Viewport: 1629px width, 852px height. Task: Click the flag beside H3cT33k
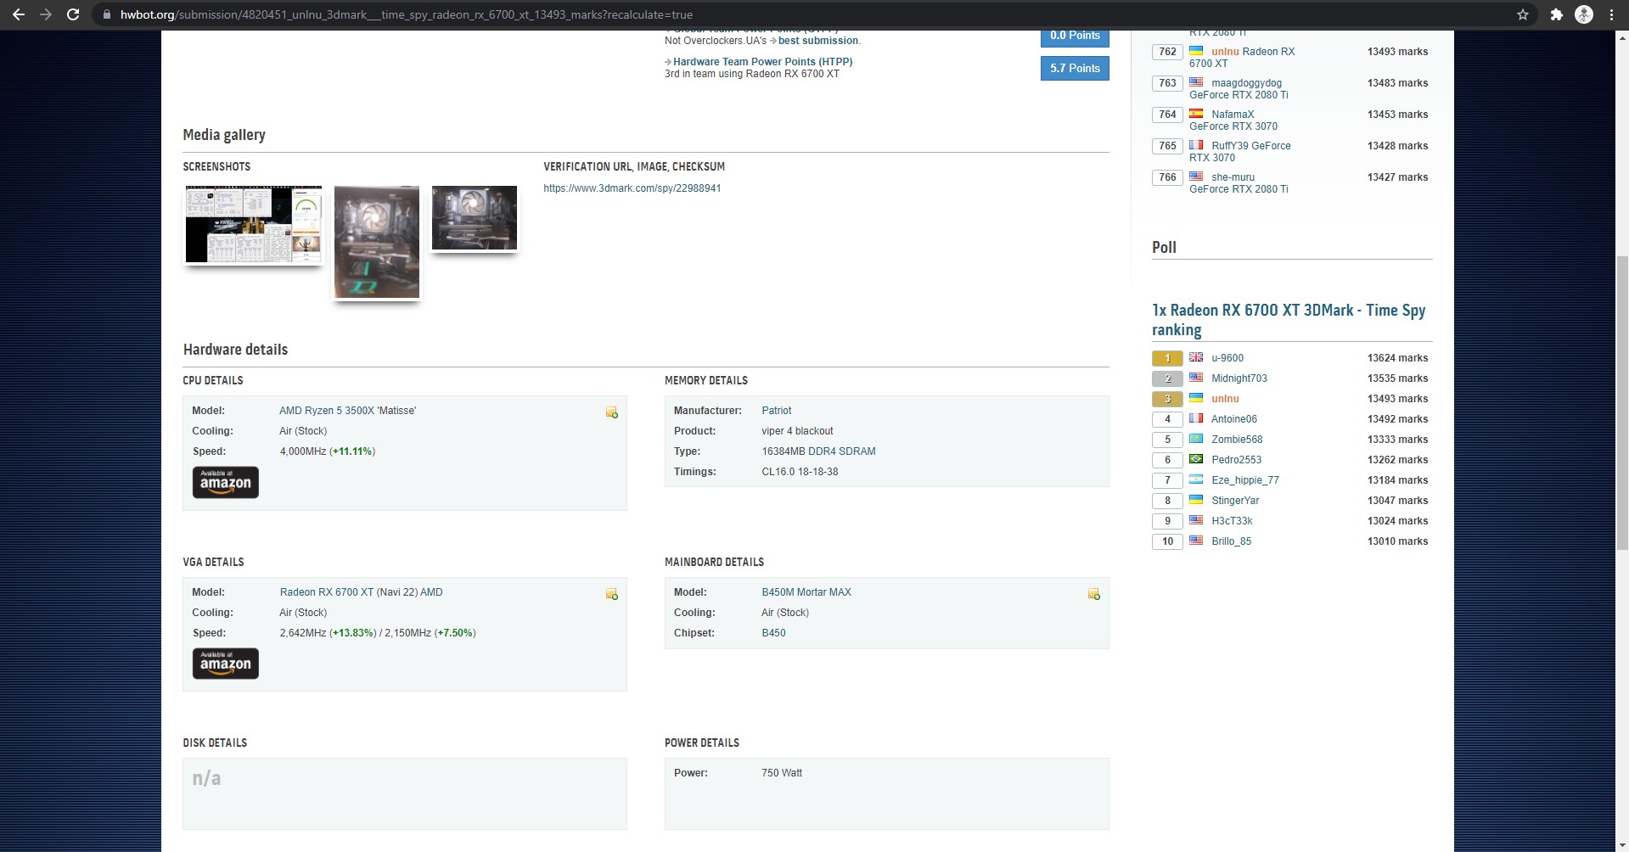[1196, 520]
